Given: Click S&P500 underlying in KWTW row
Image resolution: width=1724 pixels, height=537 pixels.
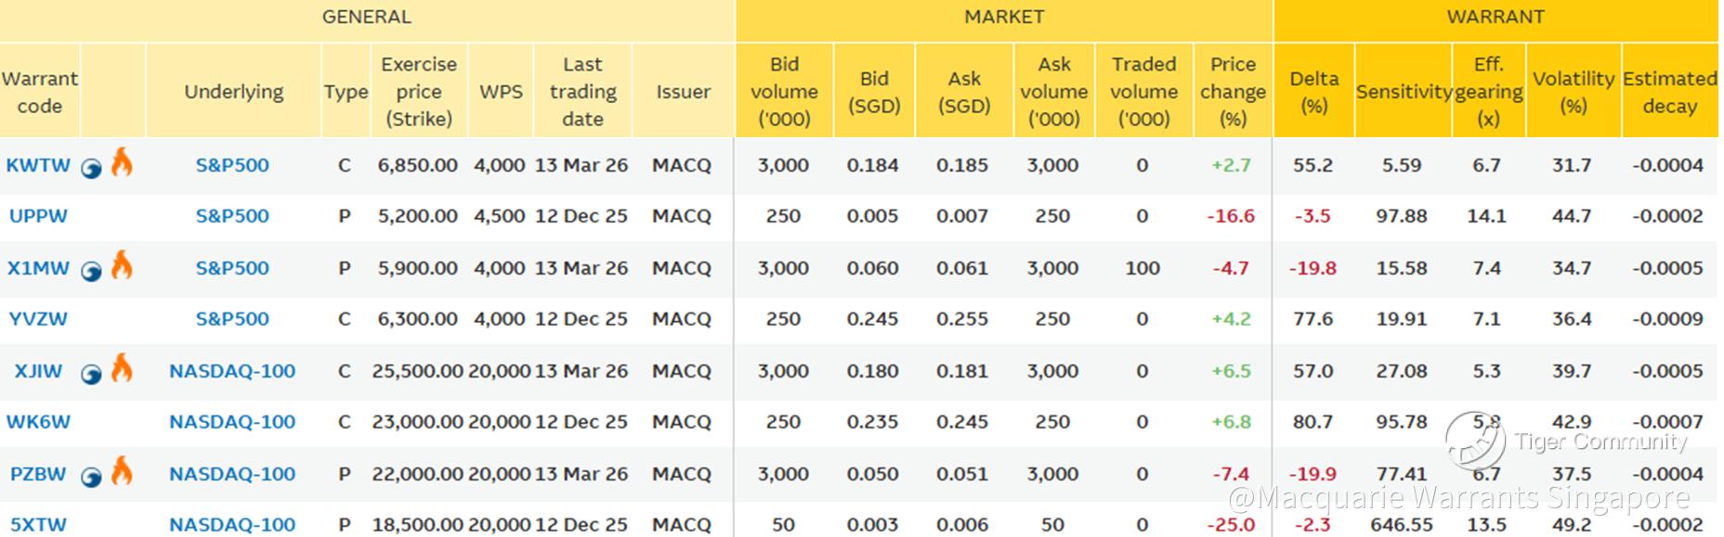Looking at the screenshot, I should pyautogui.click(x=232, y=165).
